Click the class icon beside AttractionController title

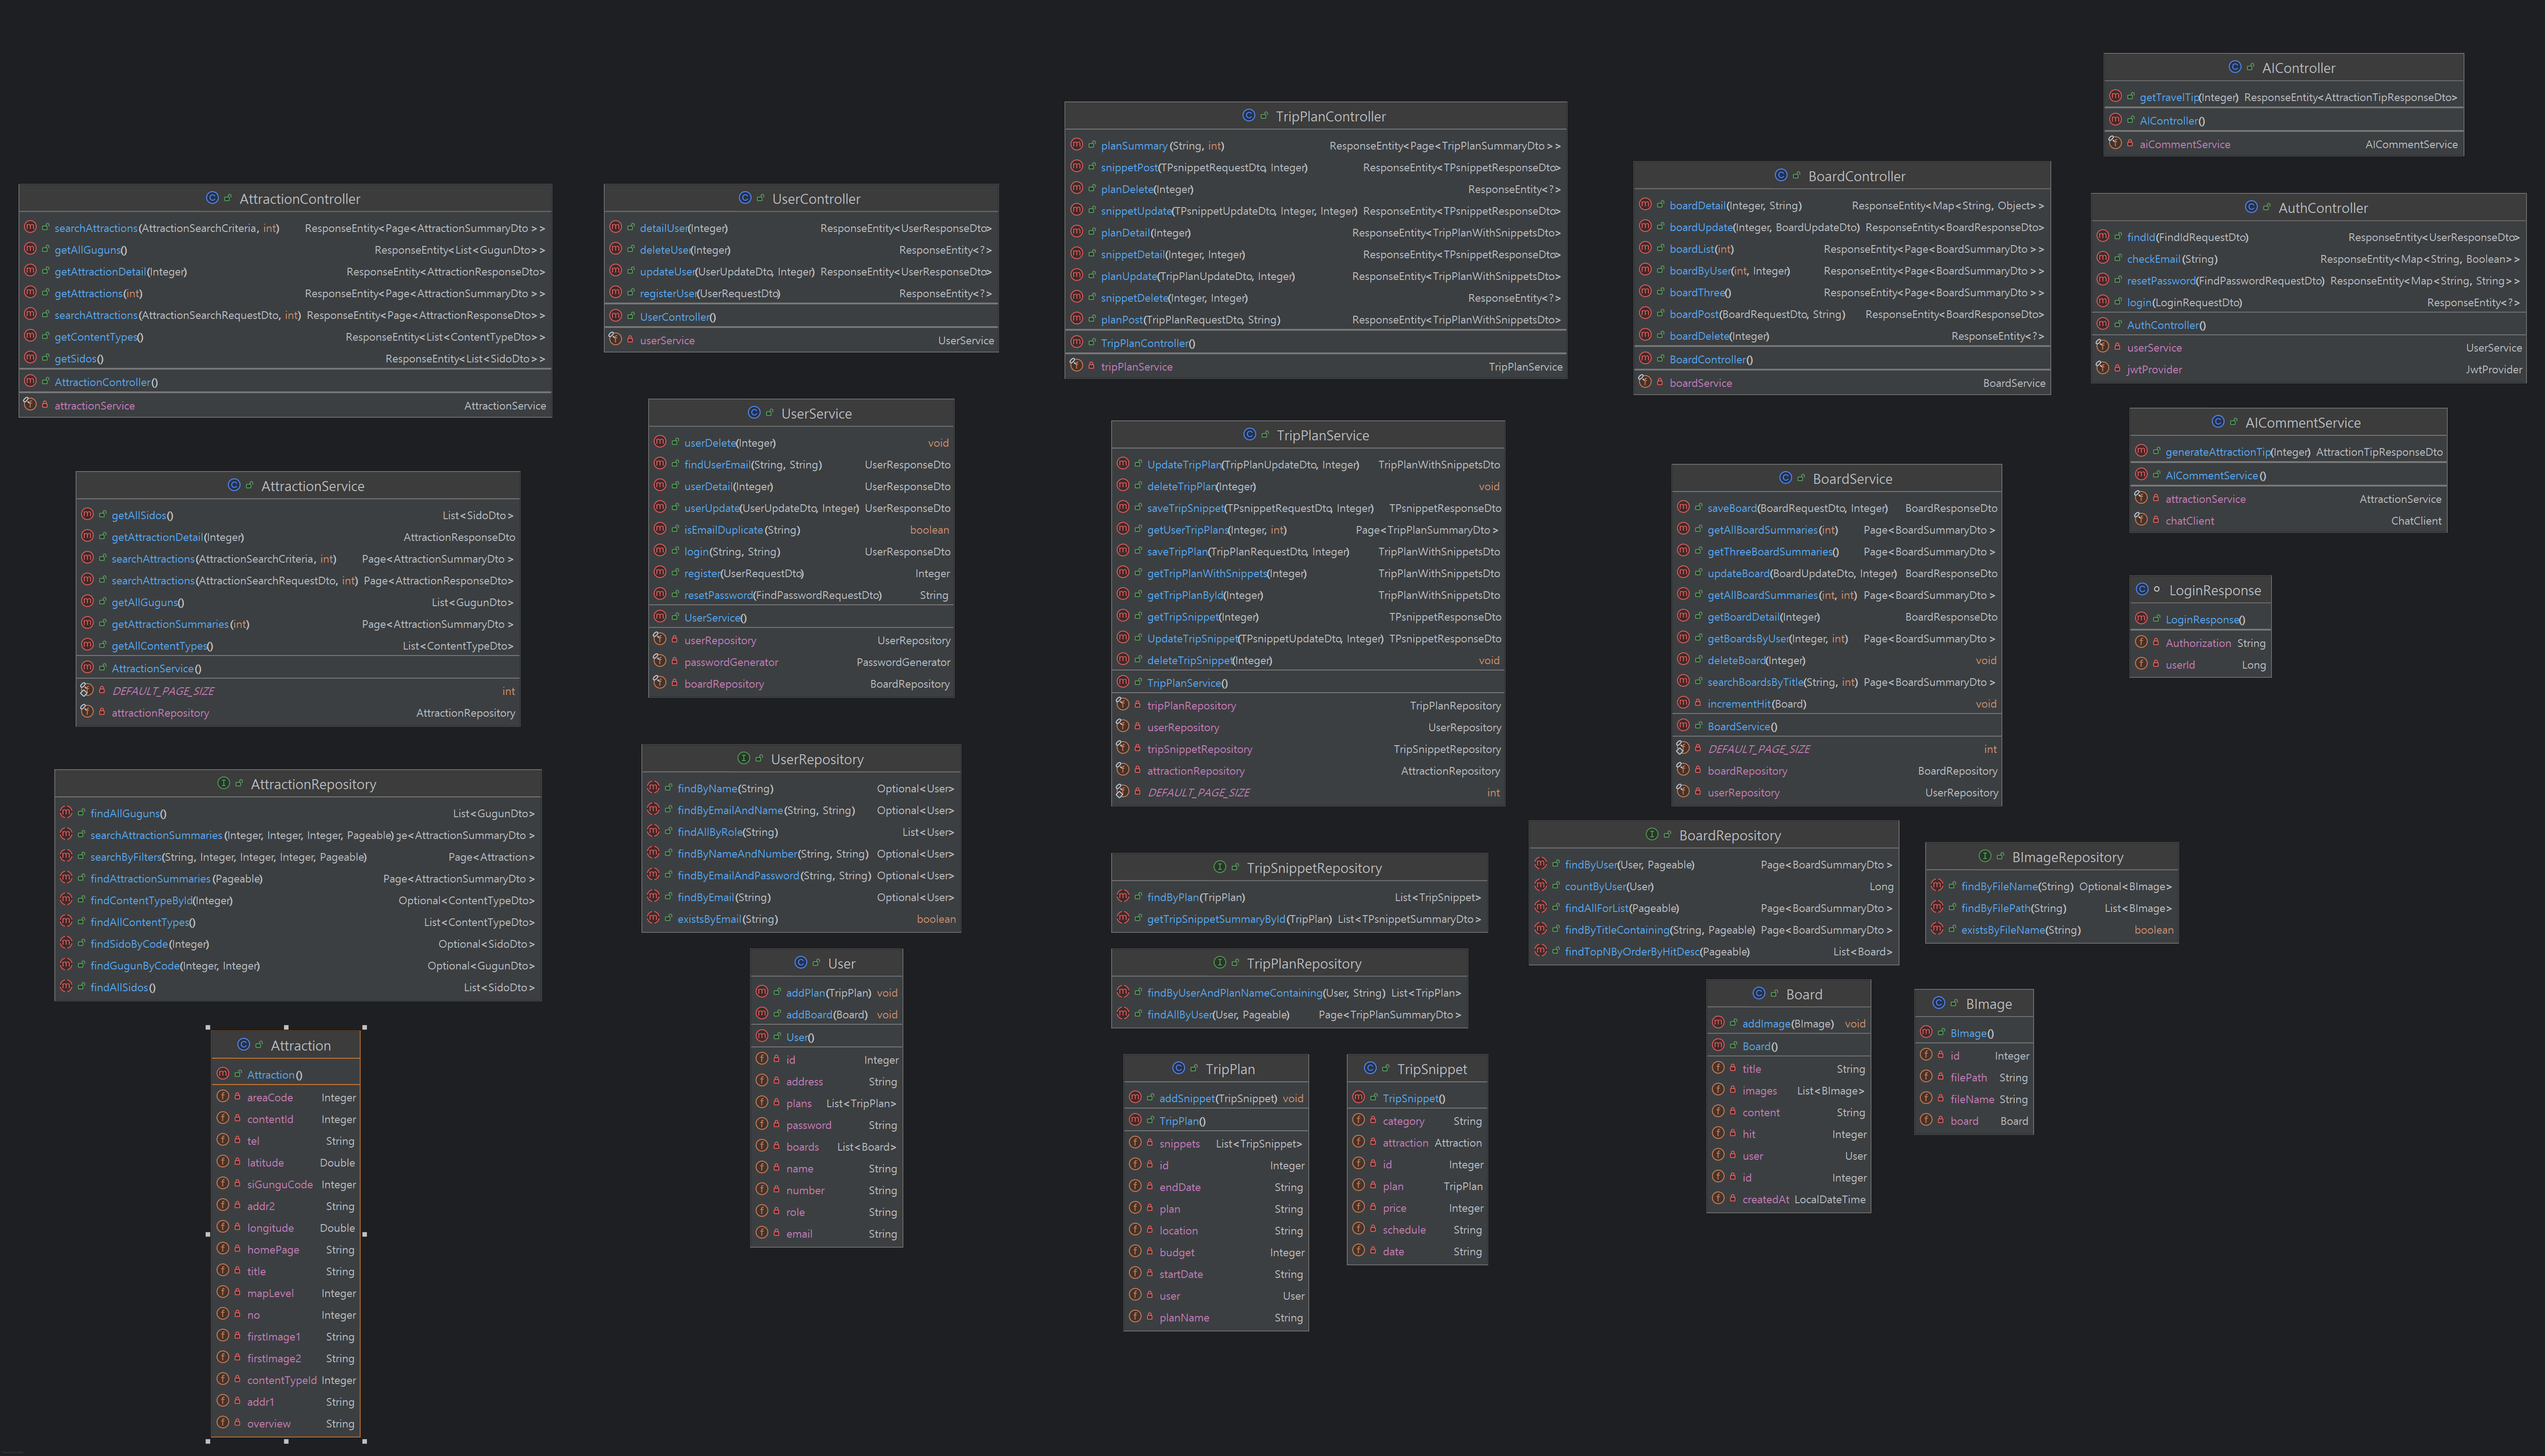(x=212, y=198)
